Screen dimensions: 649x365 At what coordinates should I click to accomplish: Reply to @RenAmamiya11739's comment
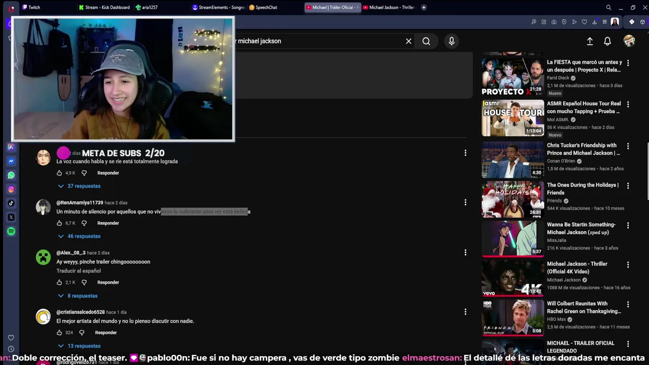[108, 223]
